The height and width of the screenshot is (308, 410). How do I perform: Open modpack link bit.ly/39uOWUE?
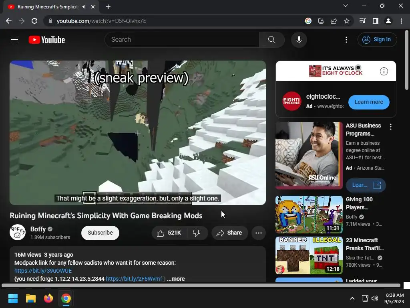[x=43, y=271]
